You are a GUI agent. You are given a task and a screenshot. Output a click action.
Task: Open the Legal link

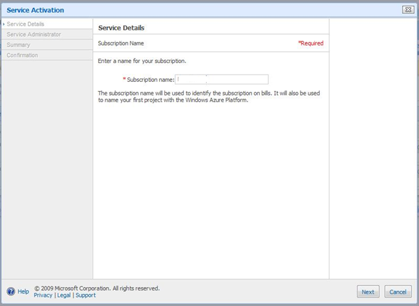(64, 296)
